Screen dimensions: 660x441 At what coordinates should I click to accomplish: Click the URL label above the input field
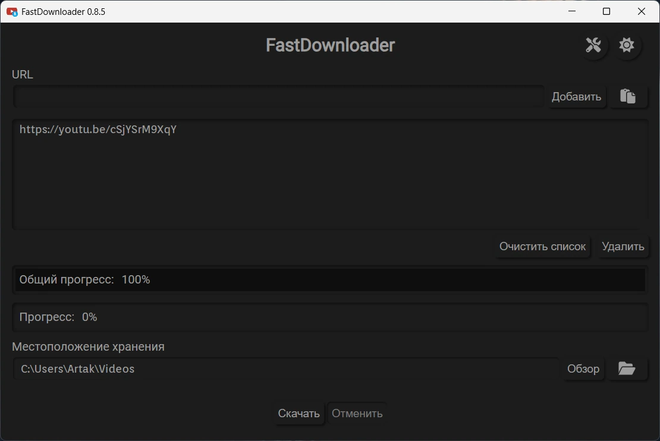pos(23,74)
